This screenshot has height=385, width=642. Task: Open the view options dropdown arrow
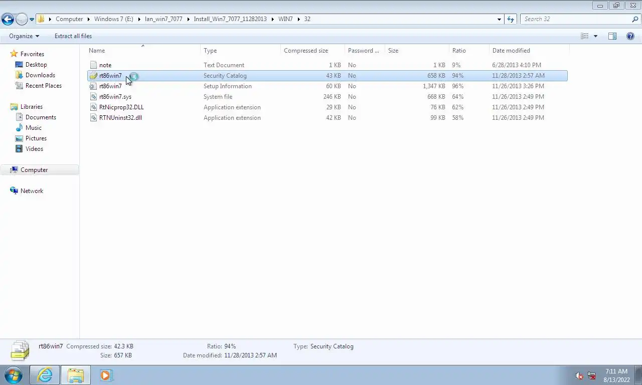595,36
